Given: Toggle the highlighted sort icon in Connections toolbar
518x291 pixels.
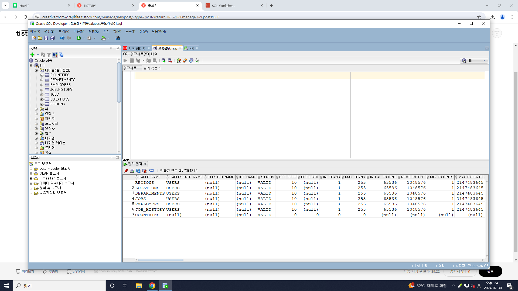Looking at the screenshot, I should coord(55,55).
